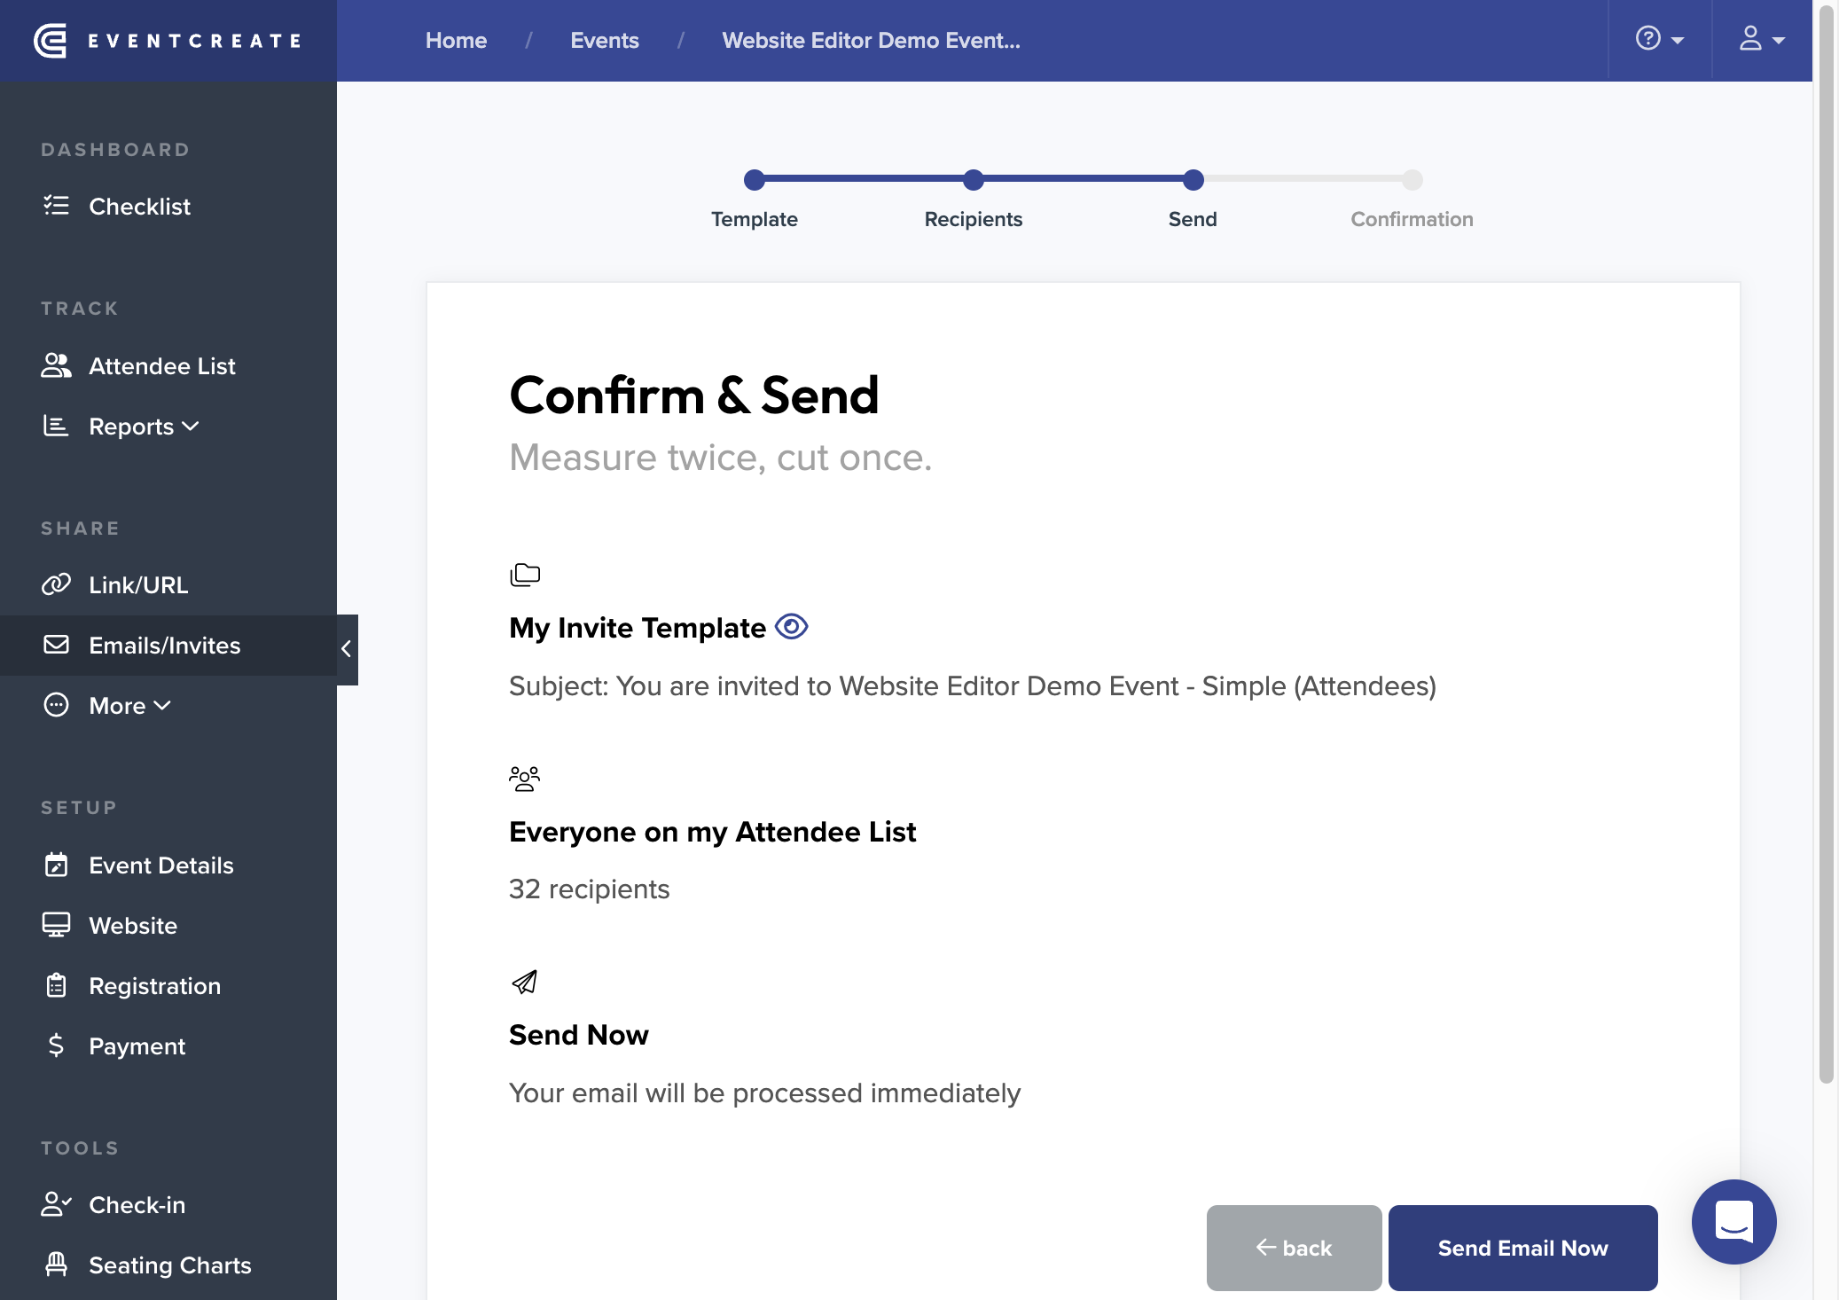
Task: Click the paper plane send icon
Action: click(x=525, y=982)
